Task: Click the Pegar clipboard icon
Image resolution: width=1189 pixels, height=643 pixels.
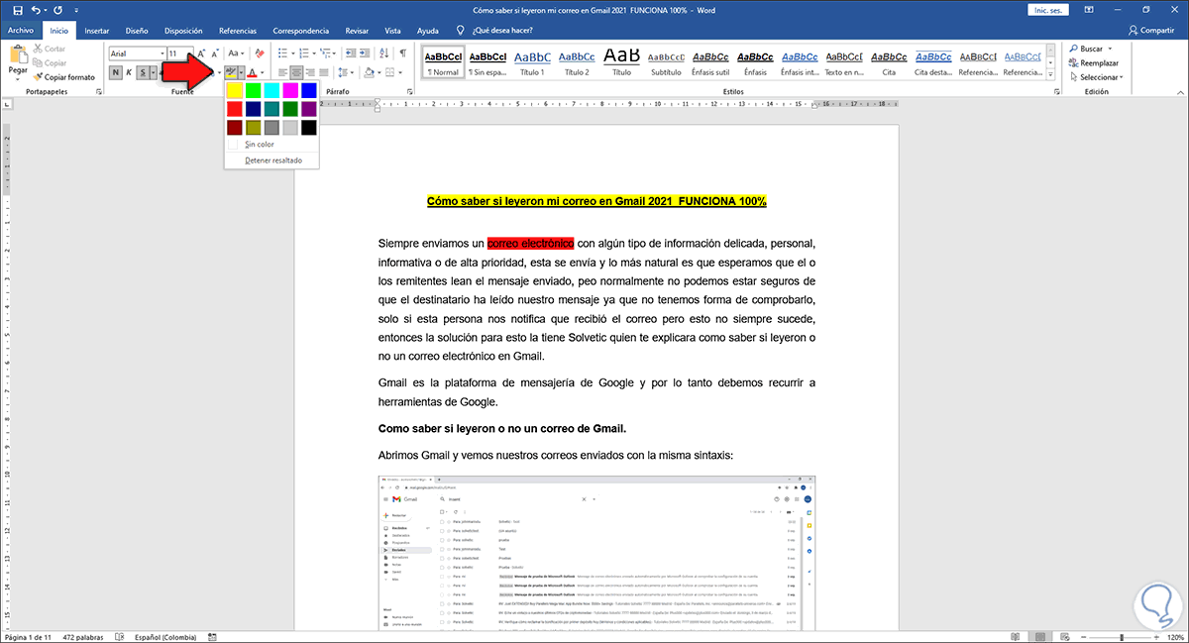Action: [x=18, y=54]
